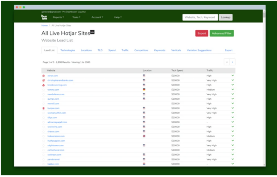Select the circle marker beside tillys.com
Viewport: 277px width, 177px height.
tap(43, 118)
